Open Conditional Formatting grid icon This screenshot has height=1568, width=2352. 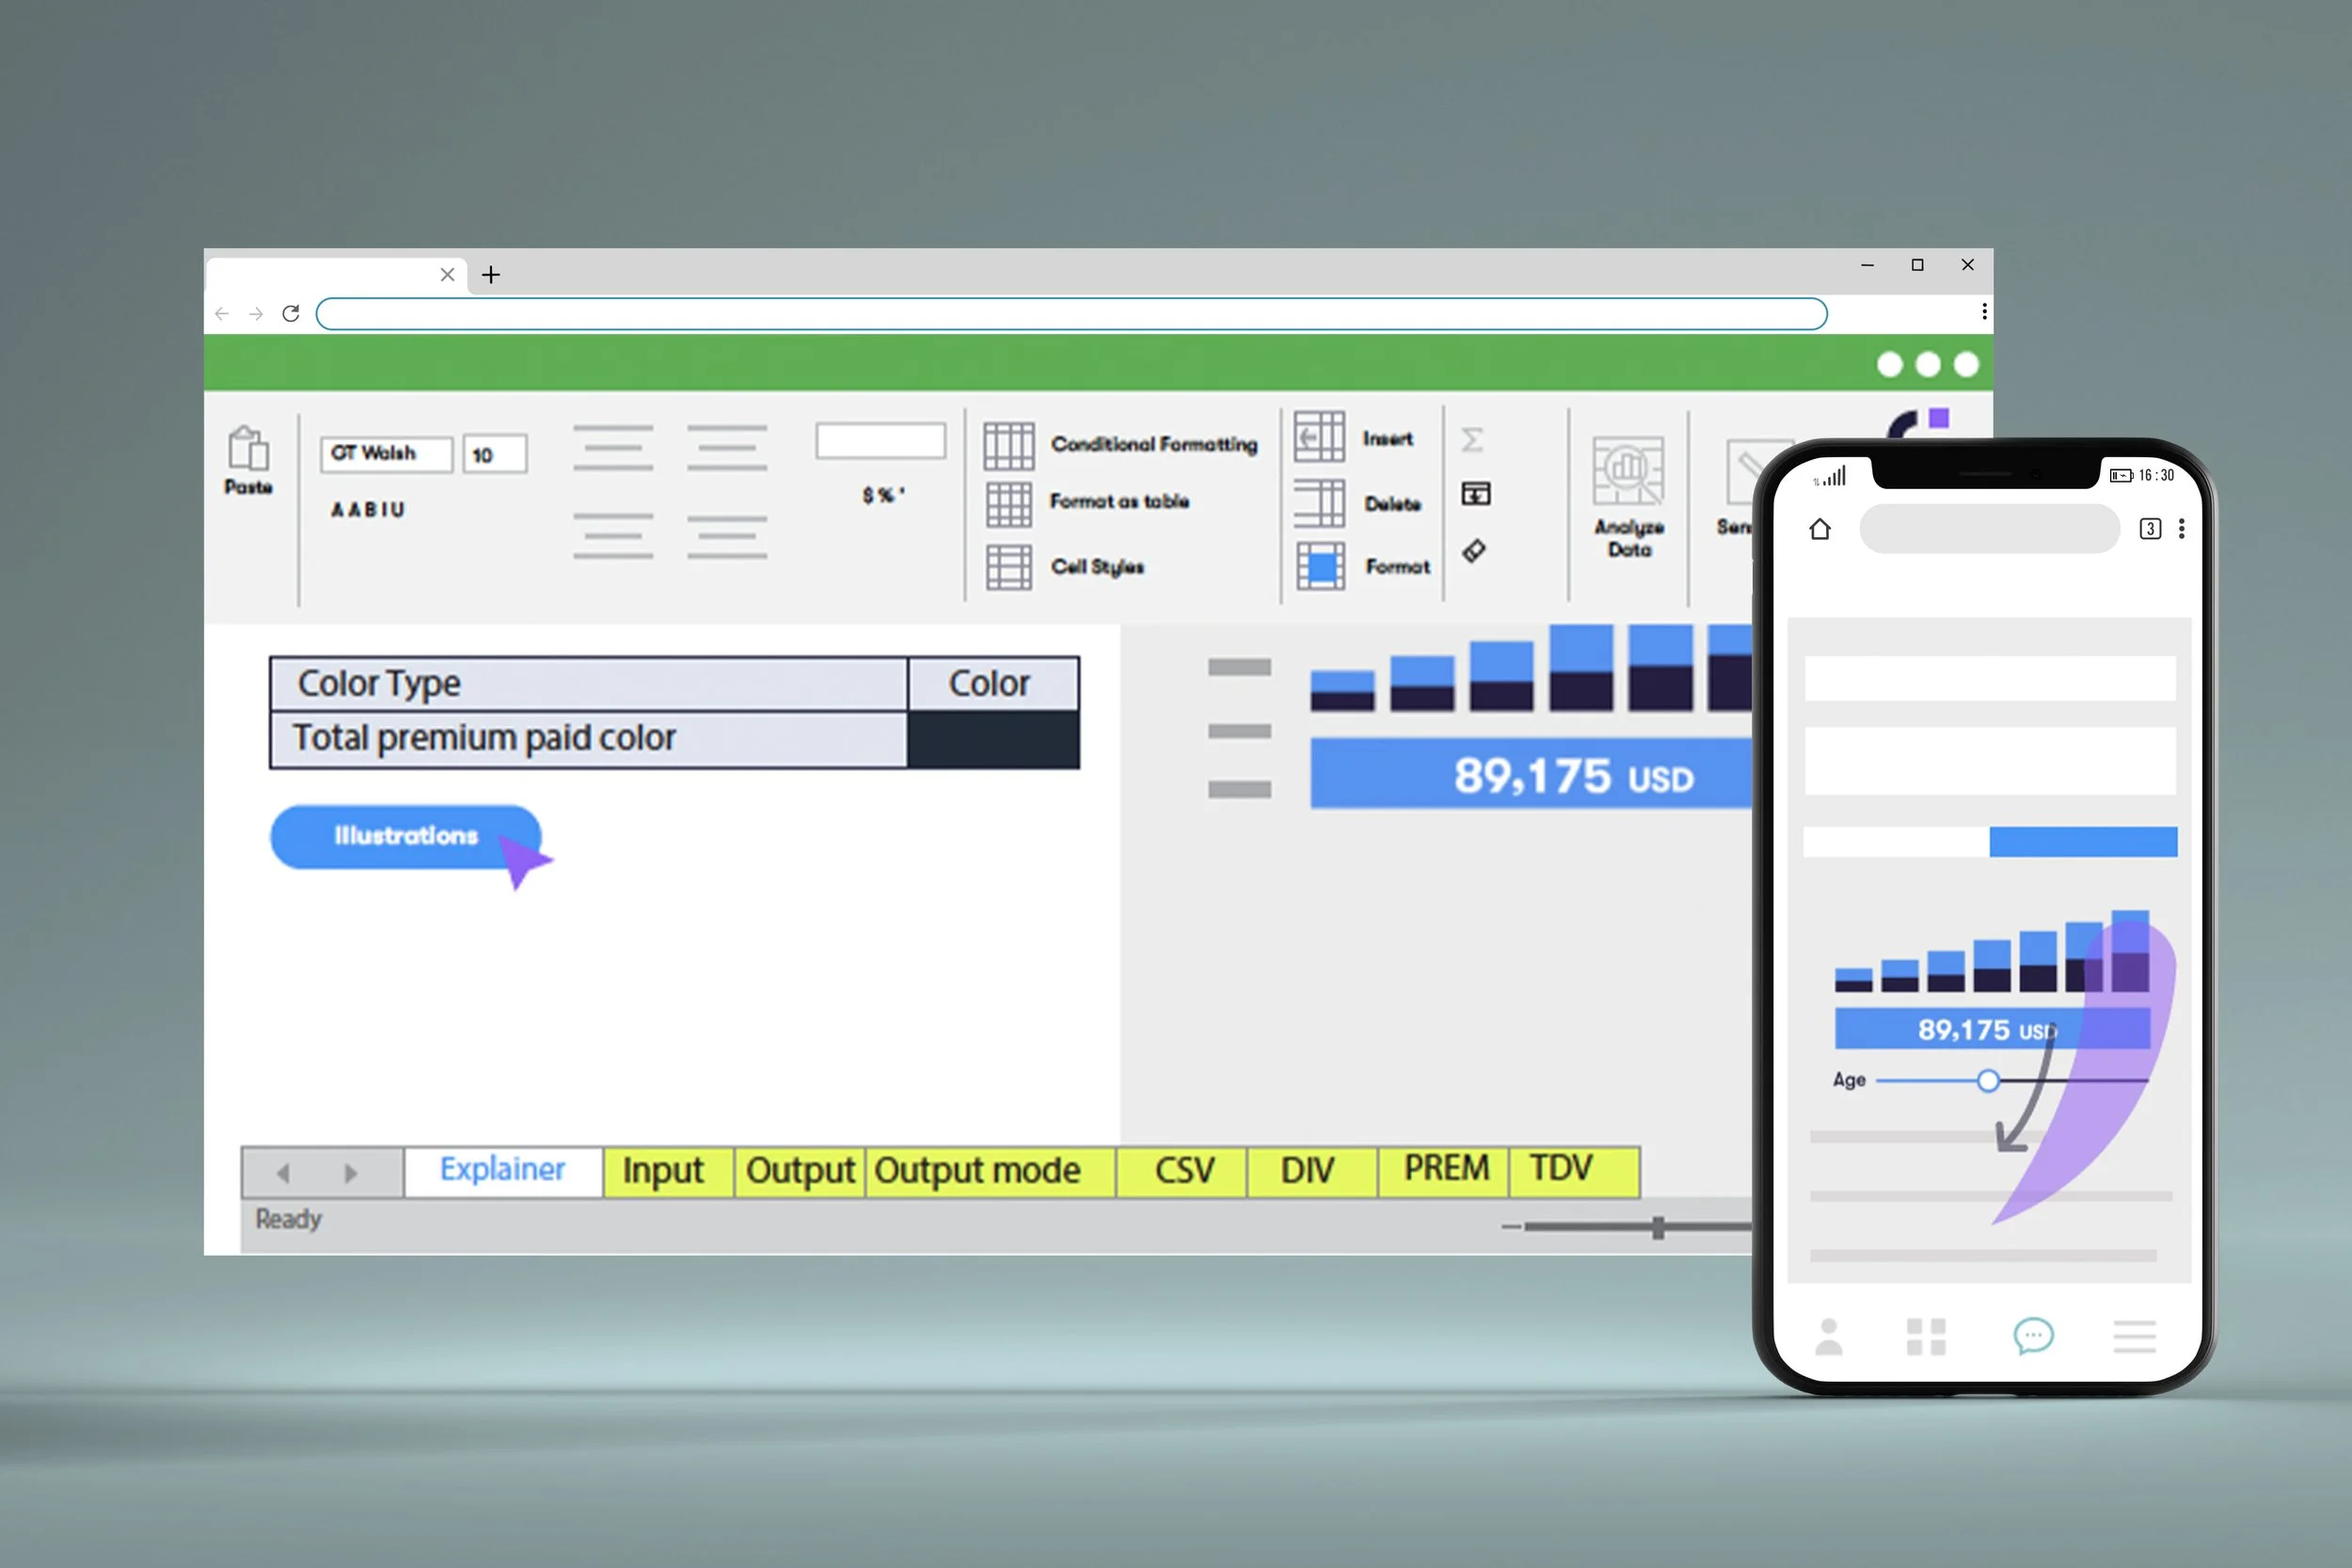coord(1008,445)
